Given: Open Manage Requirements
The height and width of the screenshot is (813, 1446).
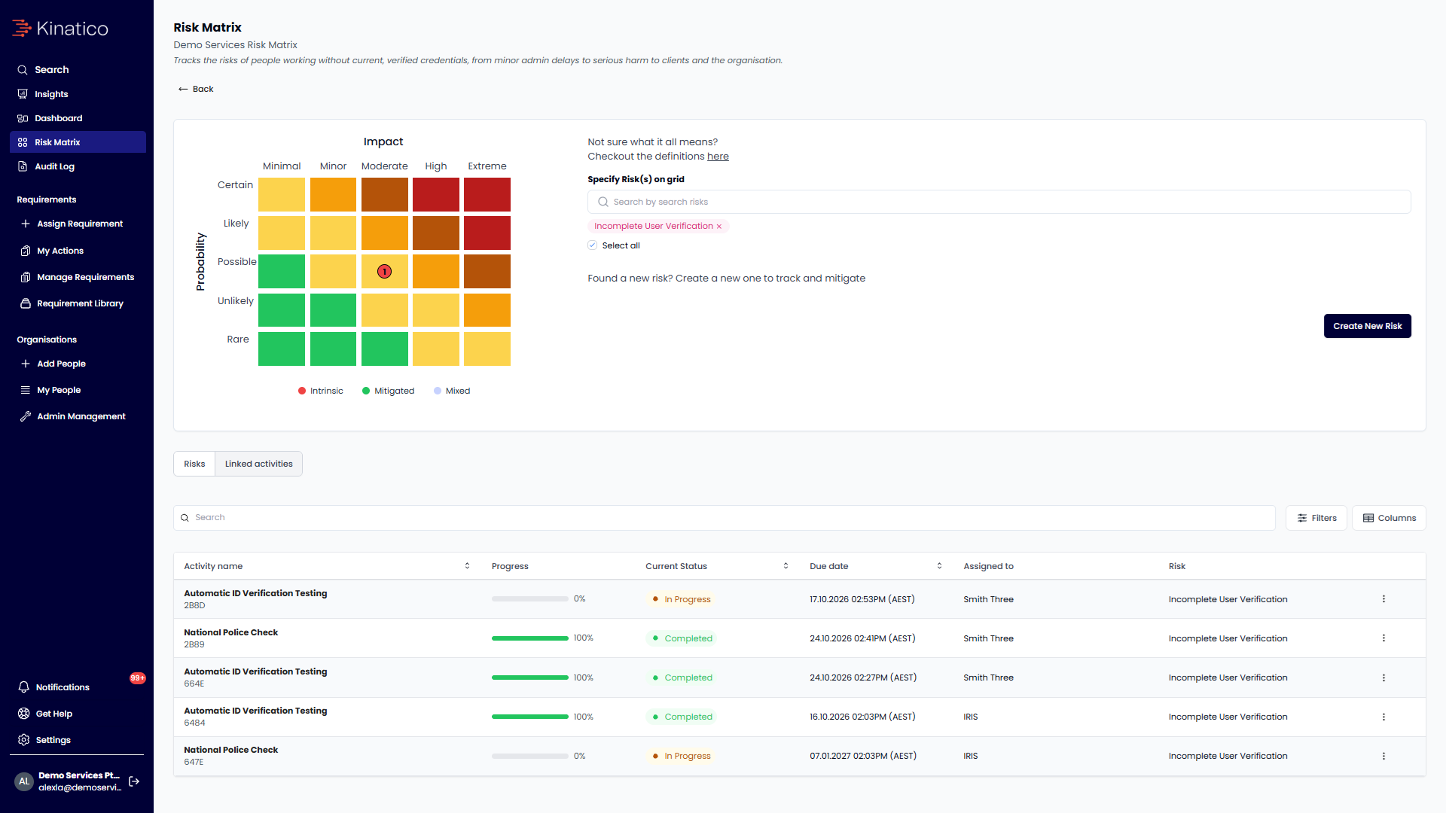Looking at the screenshot, I should [x=78, y=277].
